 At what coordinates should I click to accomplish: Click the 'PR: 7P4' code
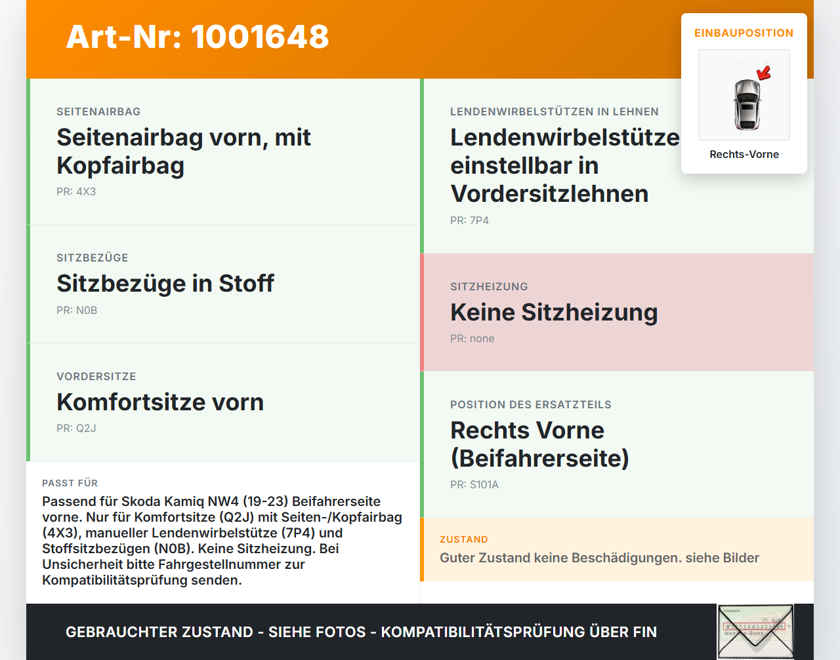pyautogui.click(x=470, y=221)
